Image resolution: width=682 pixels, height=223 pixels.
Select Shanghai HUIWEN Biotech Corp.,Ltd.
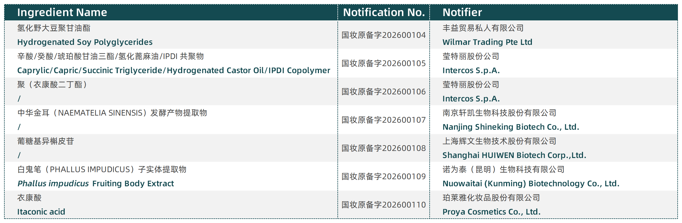pyautogui.click(x=514, y=155)
